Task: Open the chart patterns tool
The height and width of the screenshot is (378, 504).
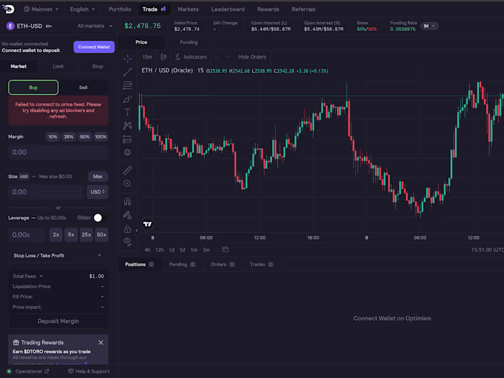Action: click(127, 125)
